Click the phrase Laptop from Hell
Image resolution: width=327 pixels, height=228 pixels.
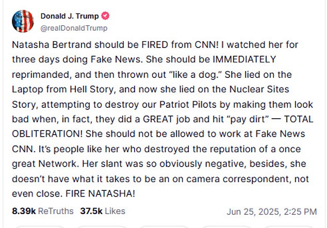(49, 89)
